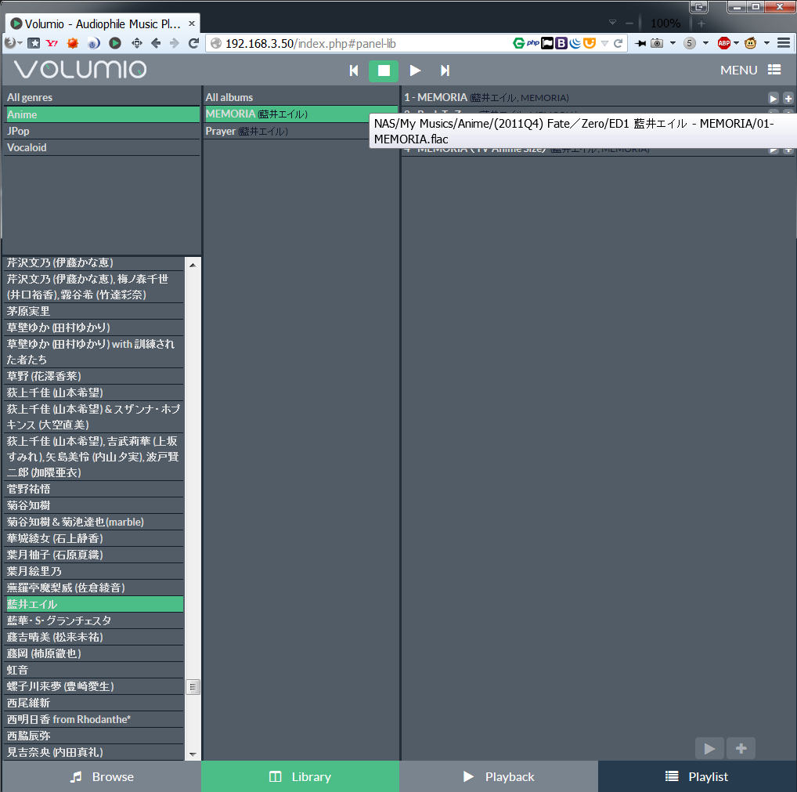Click the camera screenshot extension icon
The width and height of the screenshot is (797, 792).
click(657, 43)
